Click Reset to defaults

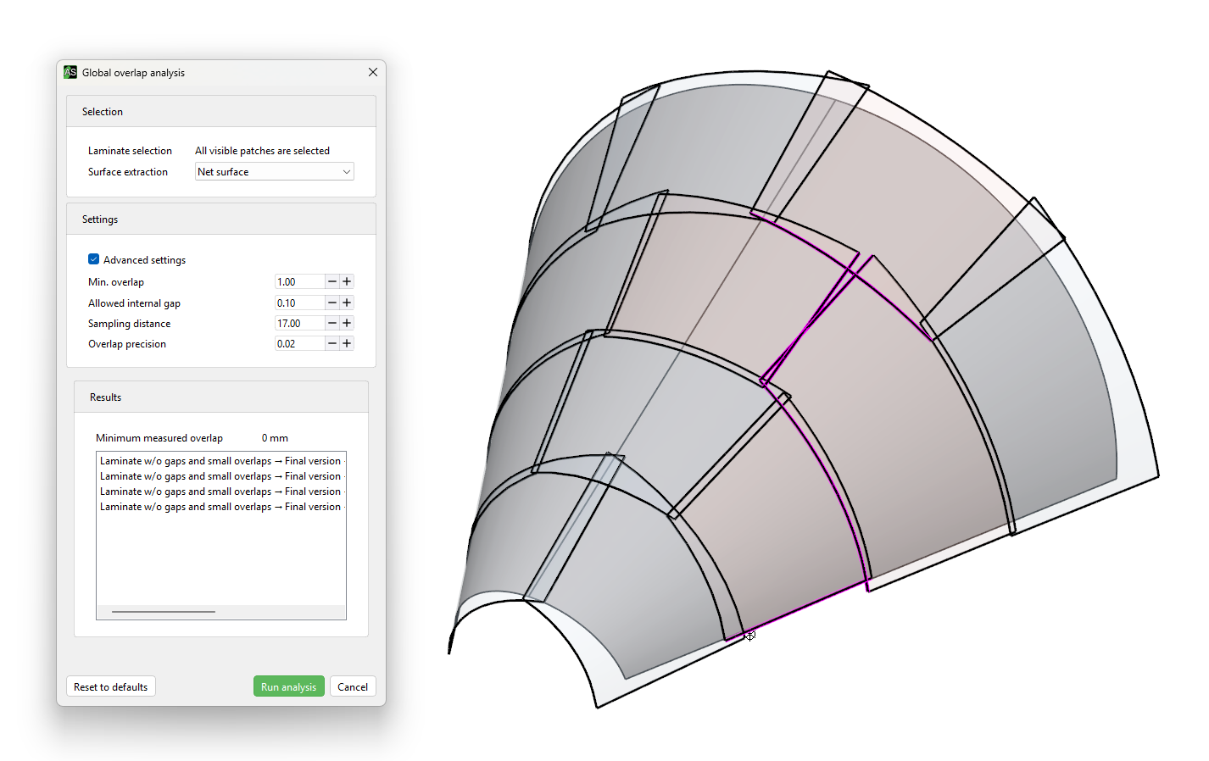point(111,686)
